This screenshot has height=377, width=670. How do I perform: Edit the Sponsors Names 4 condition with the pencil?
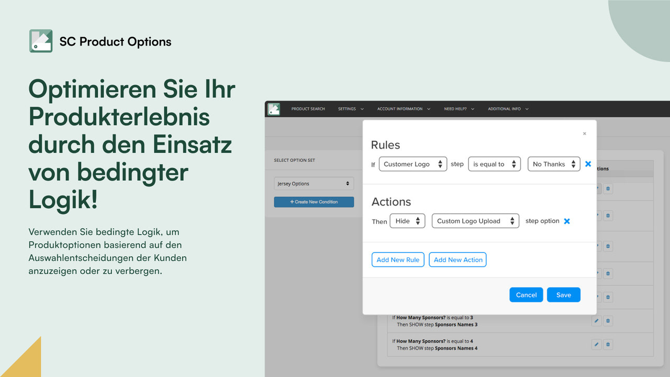pyautogui.click(x=596, y=345)
